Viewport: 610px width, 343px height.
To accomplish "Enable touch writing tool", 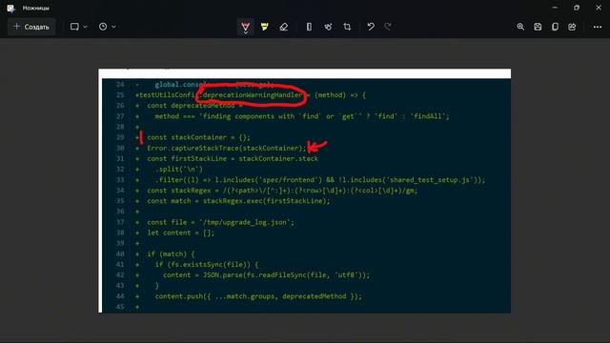I will 328,27.
